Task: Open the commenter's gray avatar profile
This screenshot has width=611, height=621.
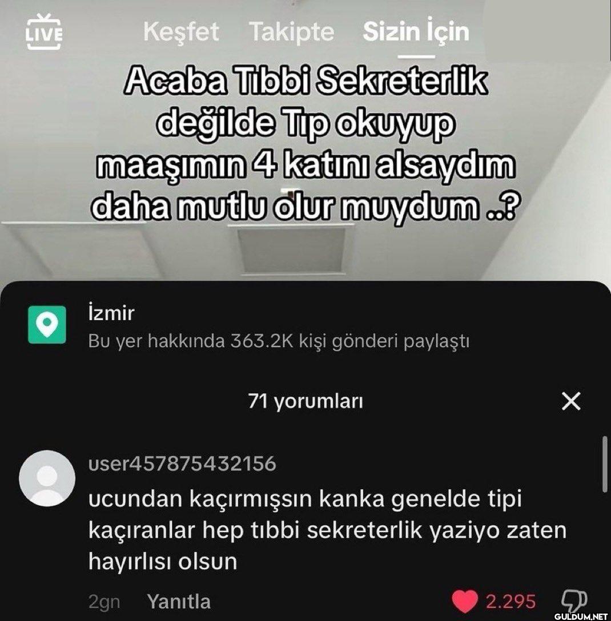Action: click(x=47, y=478)
